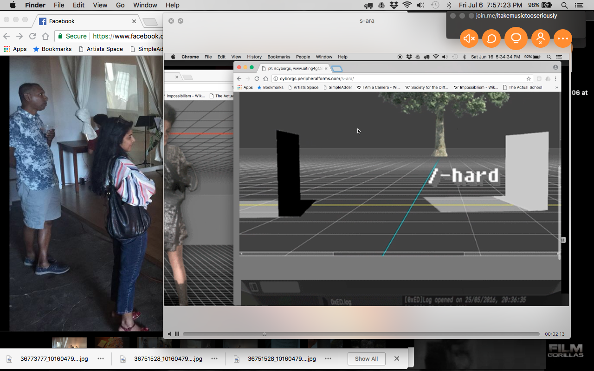Open the Help menu
The image size is (594, 371).
[x=173, y=5]
